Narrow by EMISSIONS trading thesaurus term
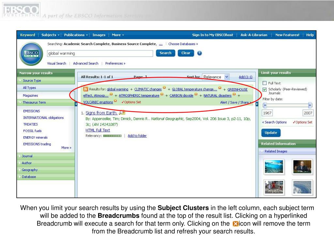The width and height of the screenshot is (334, 251). (37, 144)
